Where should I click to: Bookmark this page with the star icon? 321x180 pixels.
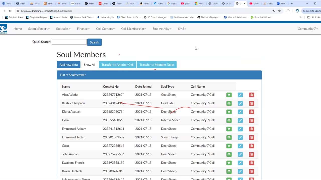click(279, 11)
